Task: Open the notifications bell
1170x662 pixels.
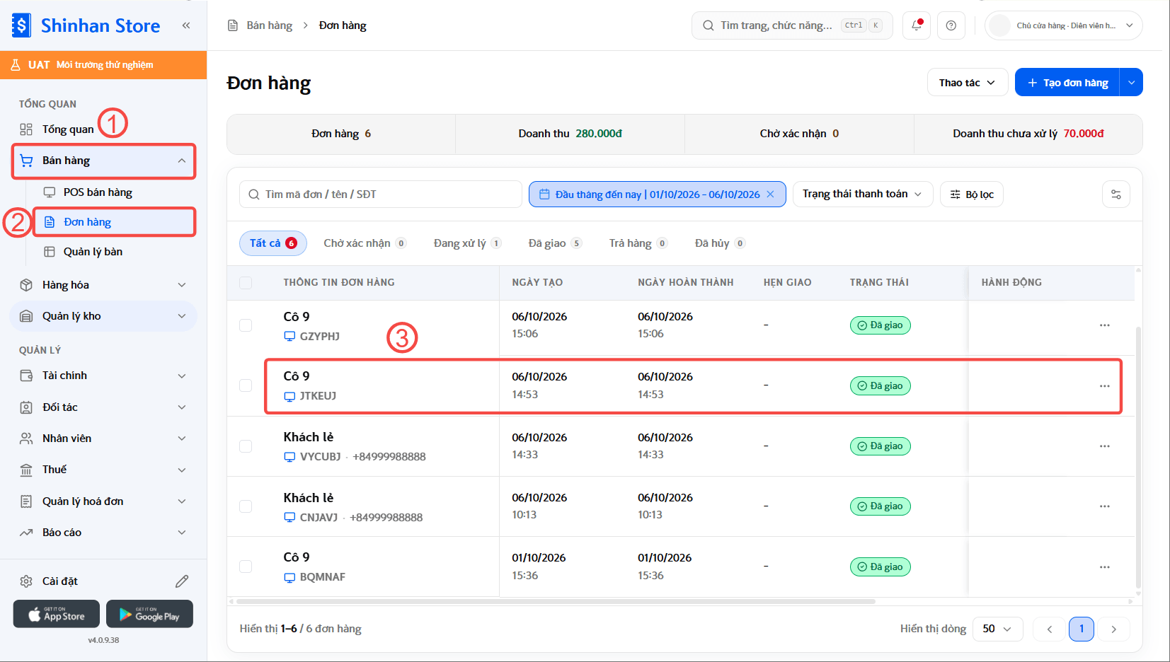Action: [x=917, y=25]
